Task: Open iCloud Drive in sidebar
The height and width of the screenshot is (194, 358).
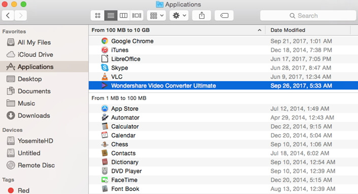Action: pyautogui.click(x=44, y=55)
